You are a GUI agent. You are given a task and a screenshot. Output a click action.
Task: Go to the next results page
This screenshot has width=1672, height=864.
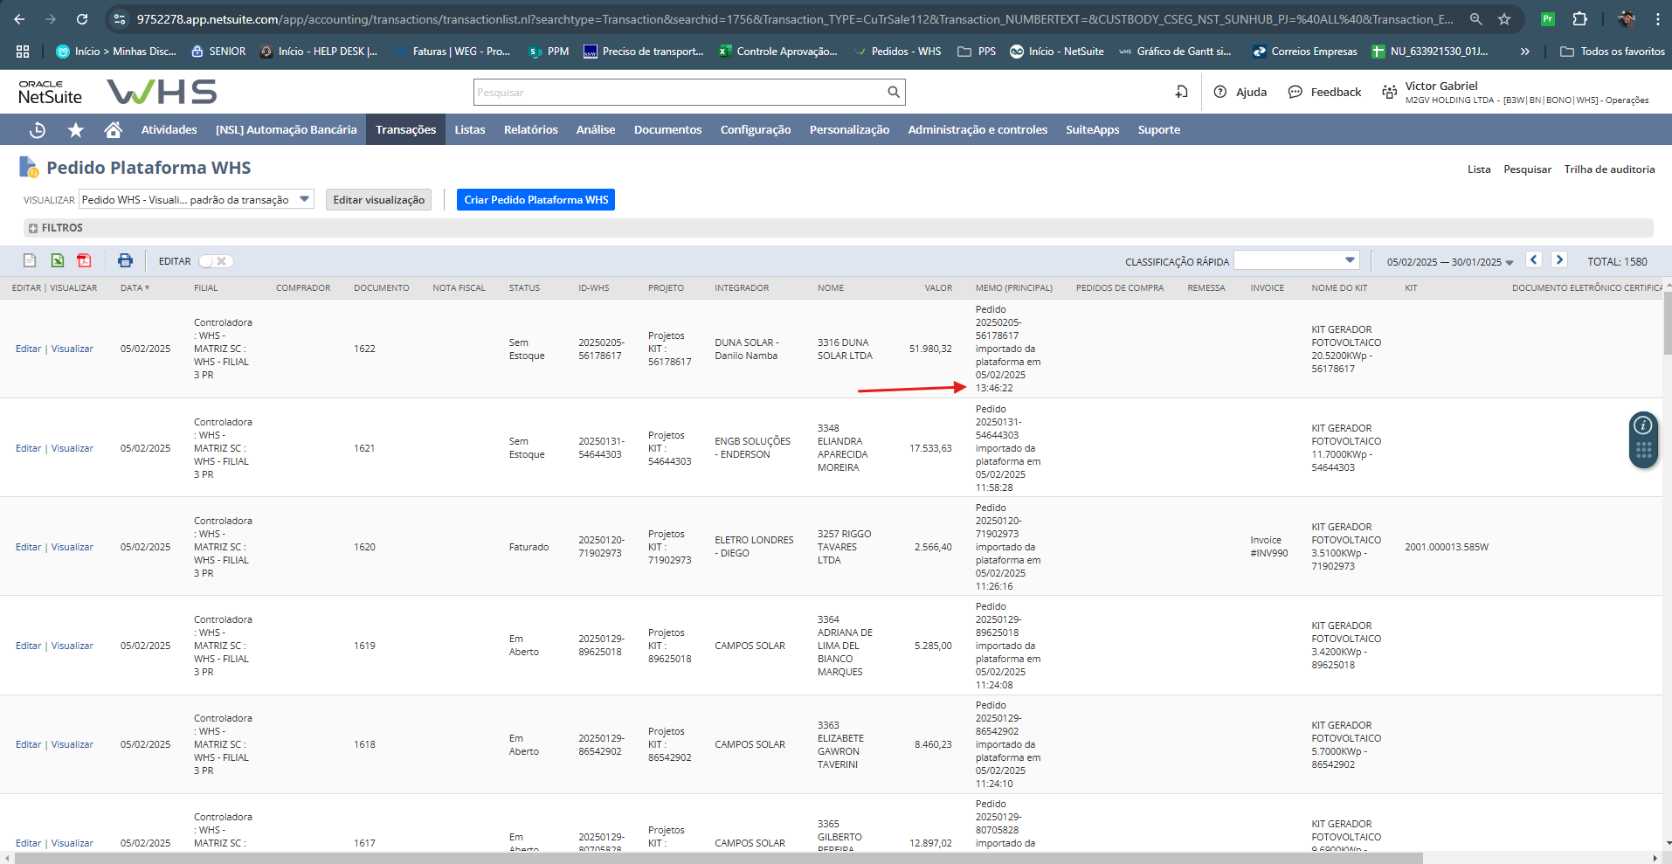[x=1559, y=260]
